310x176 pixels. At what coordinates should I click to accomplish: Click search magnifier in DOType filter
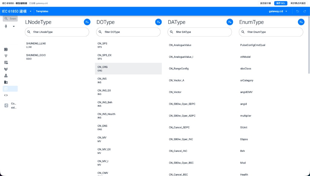point(100,32)
